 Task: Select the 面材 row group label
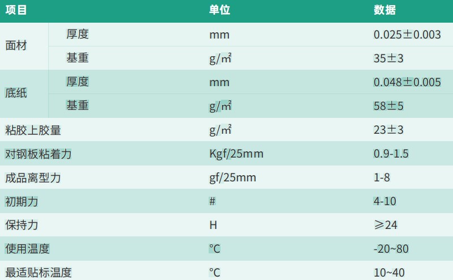(16, 46)
